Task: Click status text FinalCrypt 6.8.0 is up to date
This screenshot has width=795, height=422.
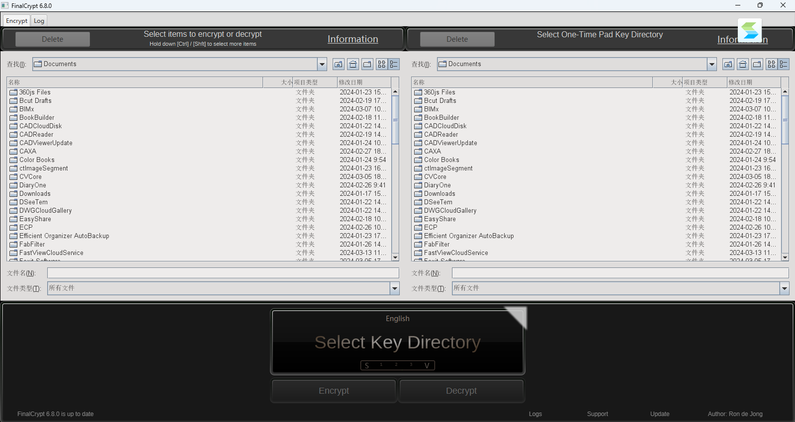Action: coord(55,414)
